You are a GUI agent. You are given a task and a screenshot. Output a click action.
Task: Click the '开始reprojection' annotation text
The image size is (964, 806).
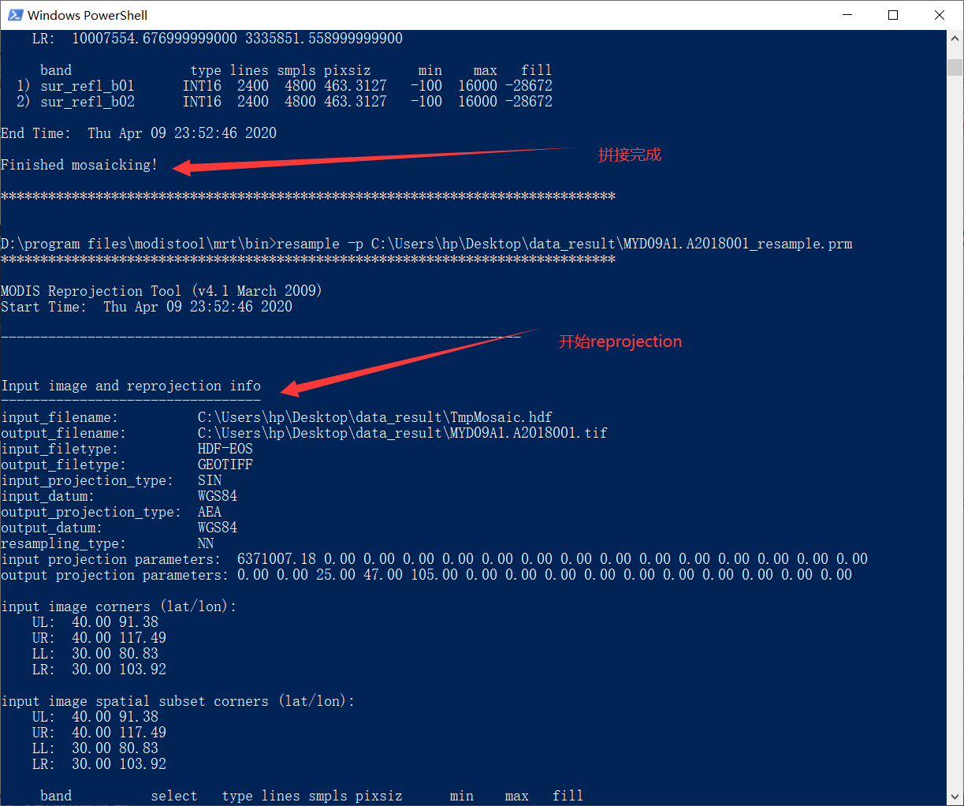click(620, 341)
